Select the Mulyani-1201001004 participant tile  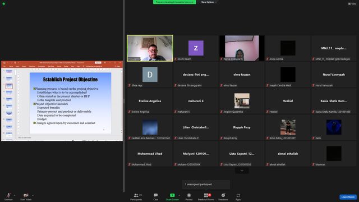pos(196,153)
